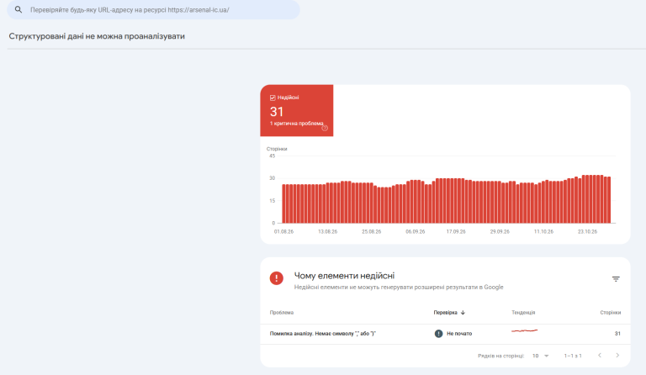
Task: Open rows per page dropdown showing 10
Action: pos(541,356)
